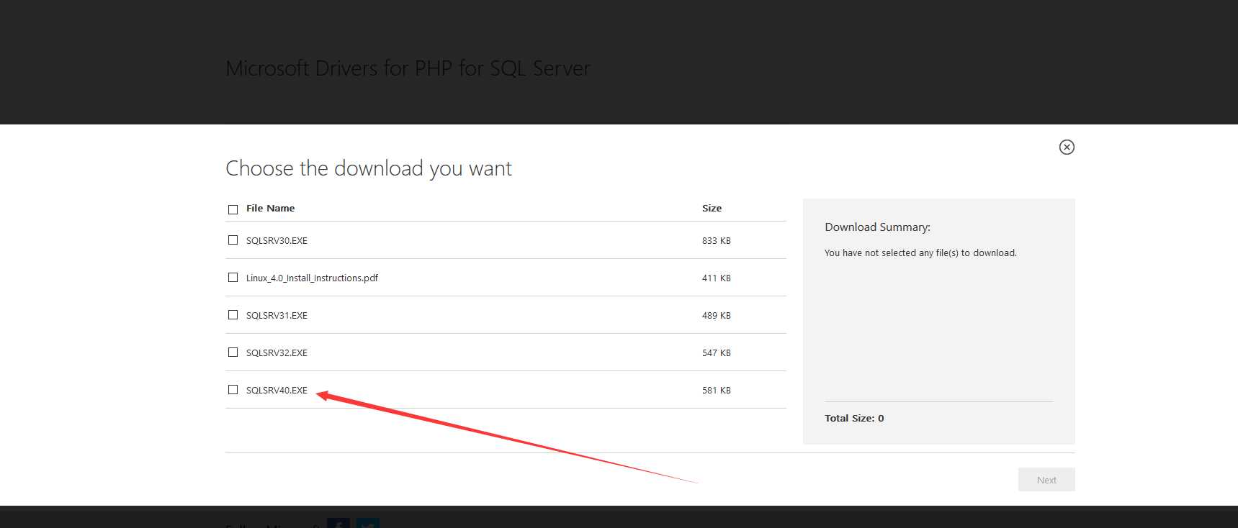Click the 411 KB size value
Viewport: 1238px width, 528px height.
click(x=716, y=278)
